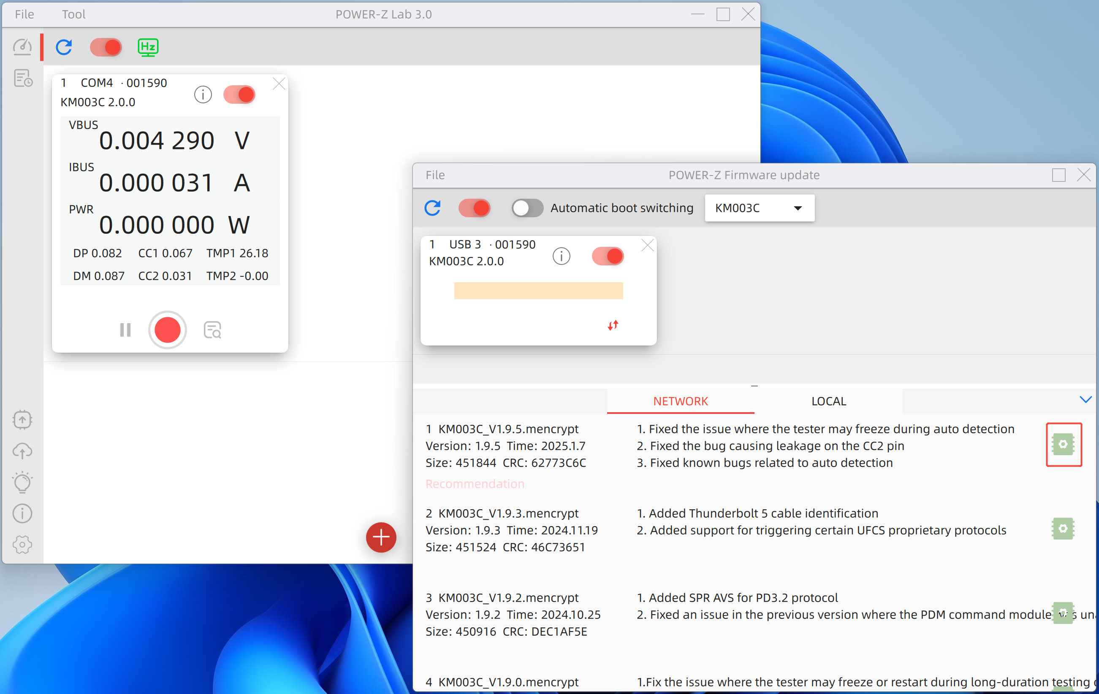This screenshot has width=1099, height=694.
Task: Click the red sync arrows on USB 3 device card
Action: (613, 325)
